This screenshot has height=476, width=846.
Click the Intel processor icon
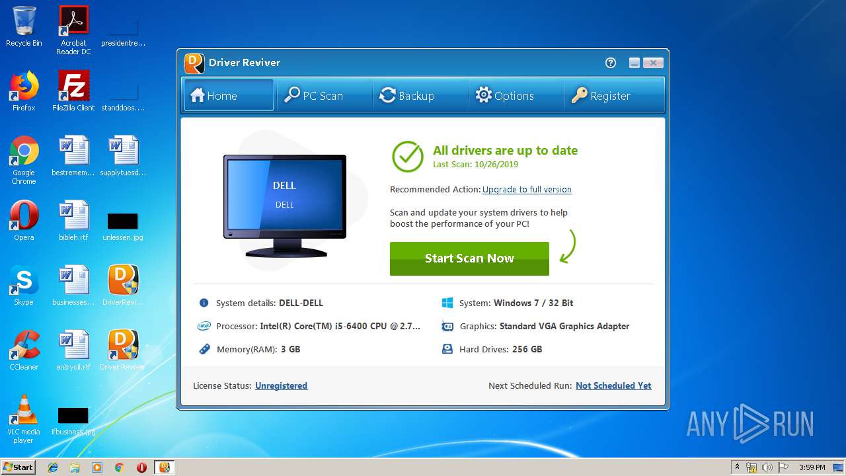[204, 326]
